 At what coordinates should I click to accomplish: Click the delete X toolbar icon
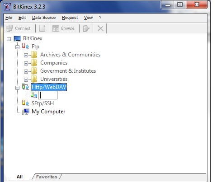click(x=100, y=28)
